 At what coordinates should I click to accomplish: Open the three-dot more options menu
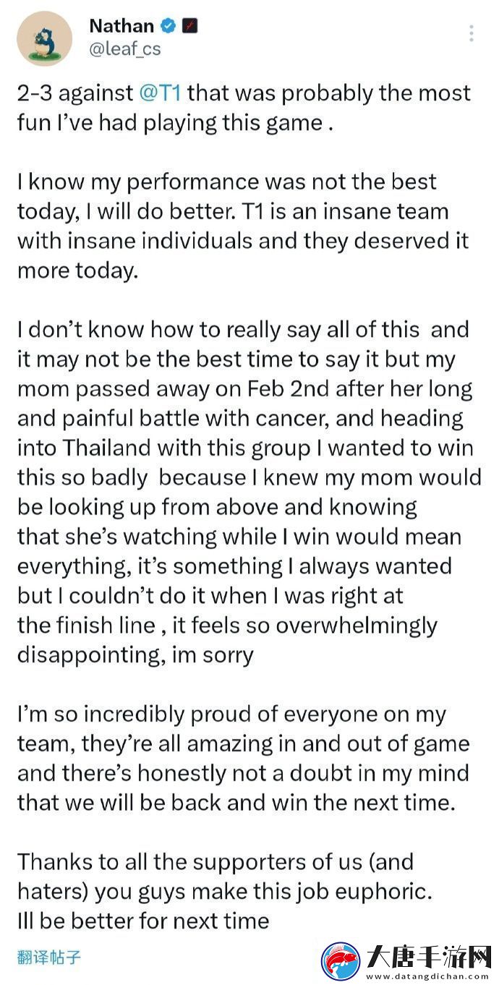[x=472, y=33]
